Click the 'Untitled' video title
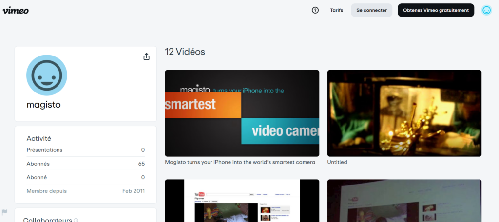Screen dimensions: 499x222 (x=337, y=162)
